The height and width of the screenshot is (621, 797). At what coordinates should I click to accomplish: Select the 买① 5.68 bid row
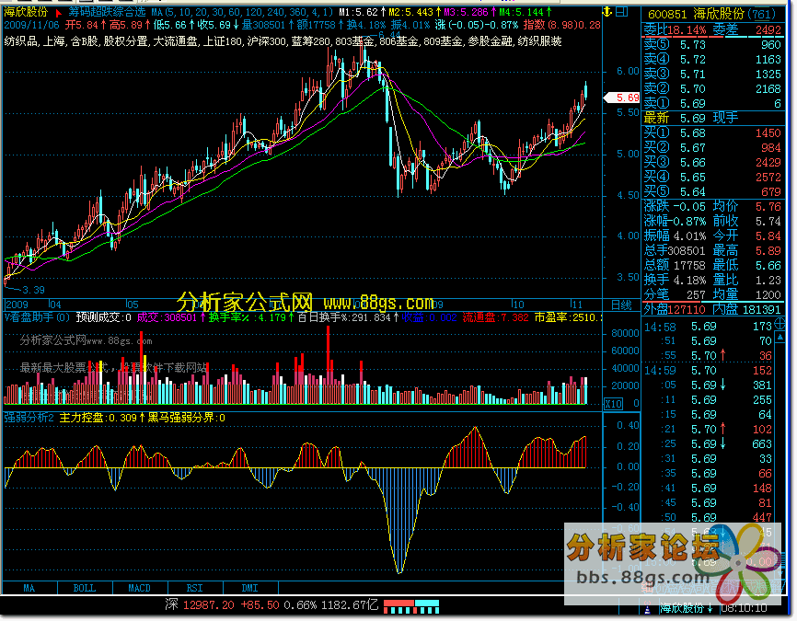coord(712,133)
